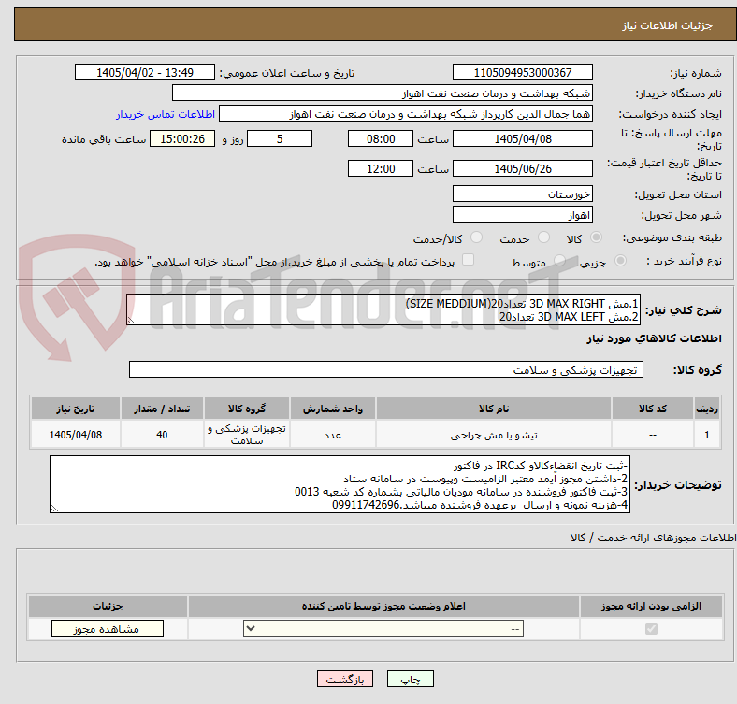Click the اطلاعات کالاهای مورد نیاز heading
737x704 pixels.
pos(654,338)
